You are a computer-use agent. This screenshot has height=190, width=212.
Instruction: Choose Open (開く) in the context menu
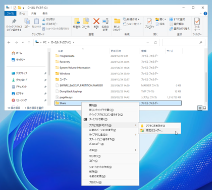[111, 105]
